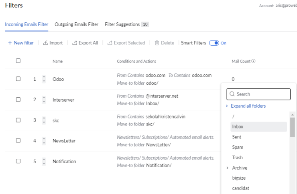The image size is (297, 194).
Task: Click the plus icon for New filter
Action: (x=10, y=43)
